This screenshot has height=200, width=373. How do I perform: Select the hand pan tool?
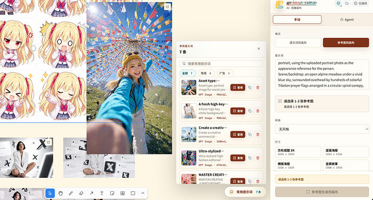pyautogui.click(x=61, y=194)
